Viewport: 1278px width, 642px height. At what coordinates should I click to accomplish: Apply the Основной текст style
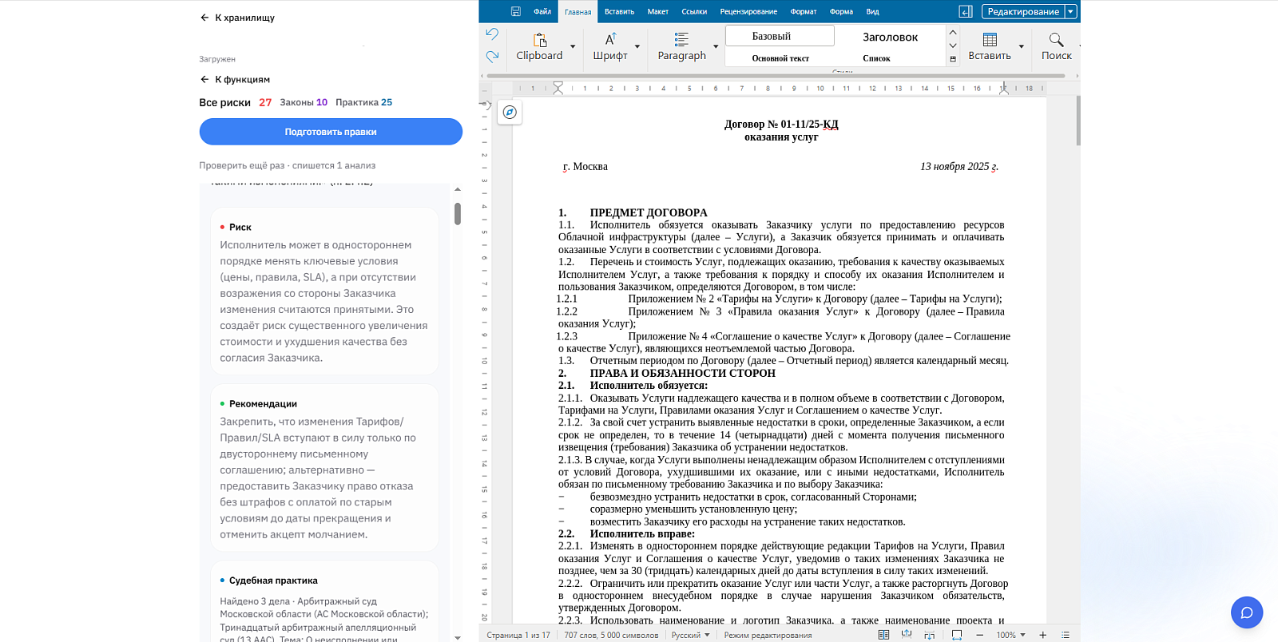pos(780,58)
